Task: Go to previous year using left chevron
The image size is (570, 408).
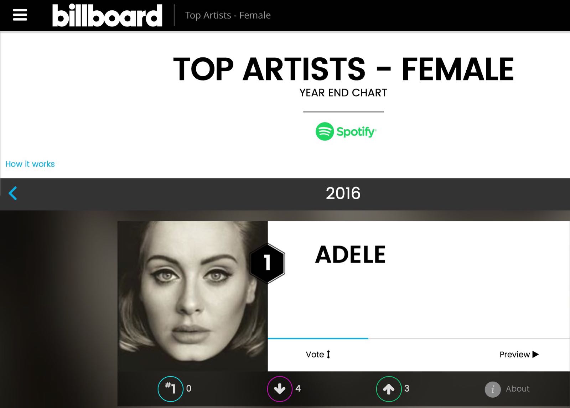Action: tap(13, 193)
